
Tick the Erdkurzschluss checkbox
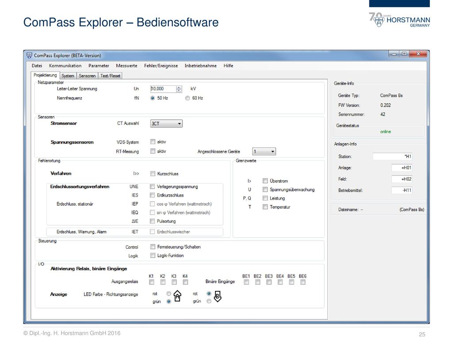pos(152,195)
